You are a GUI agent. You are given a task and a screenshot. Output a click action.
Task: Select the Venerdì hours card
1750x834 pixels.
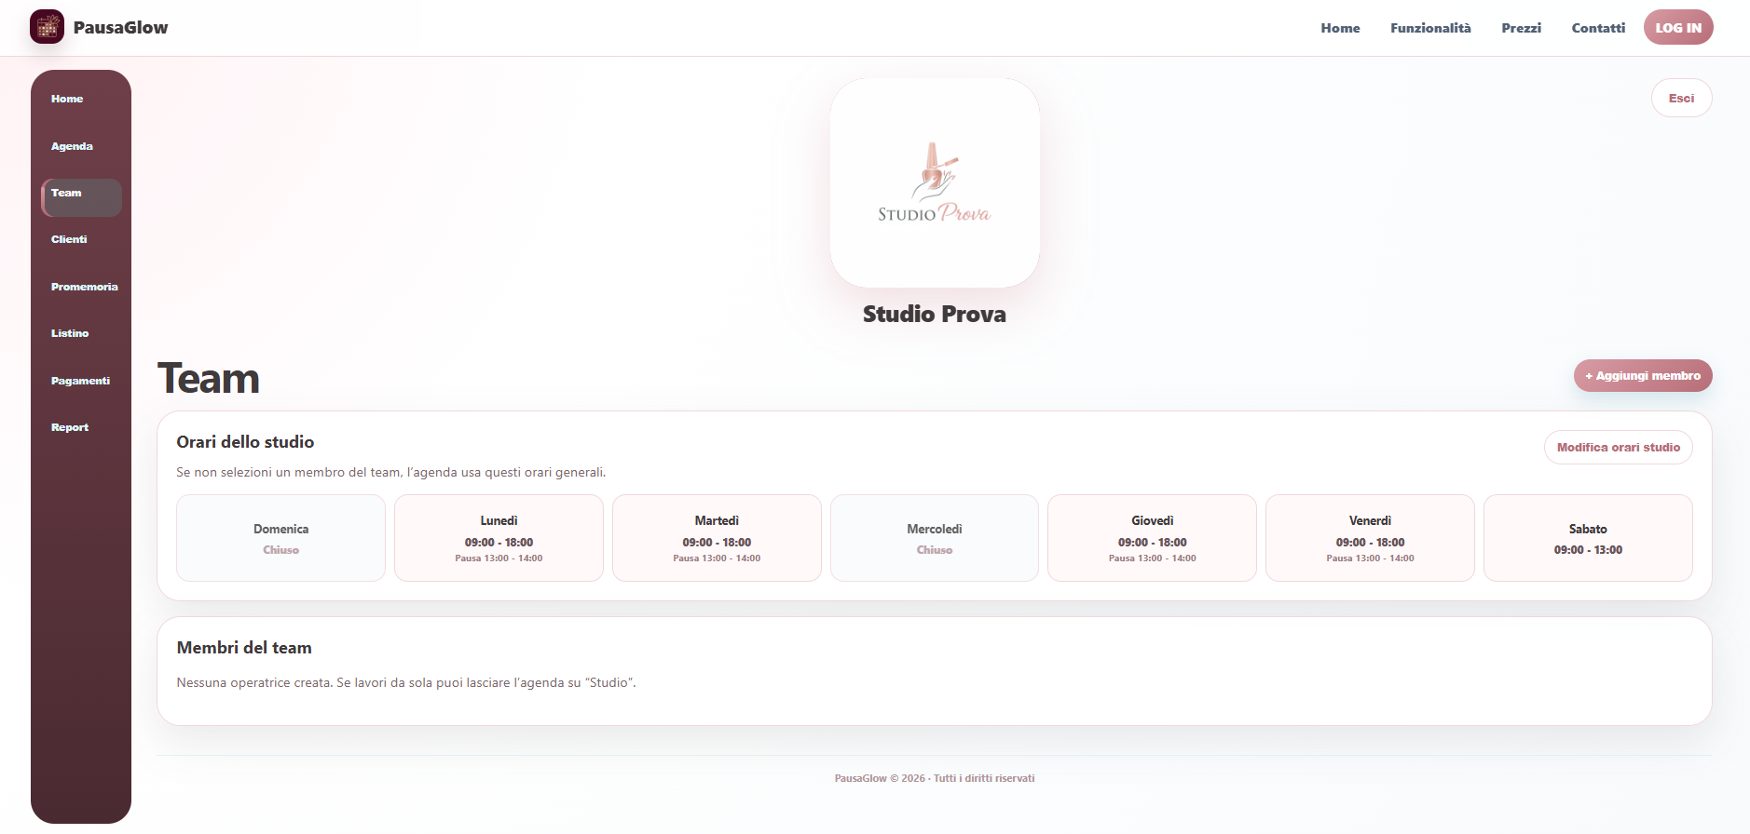click(1370, 538)
